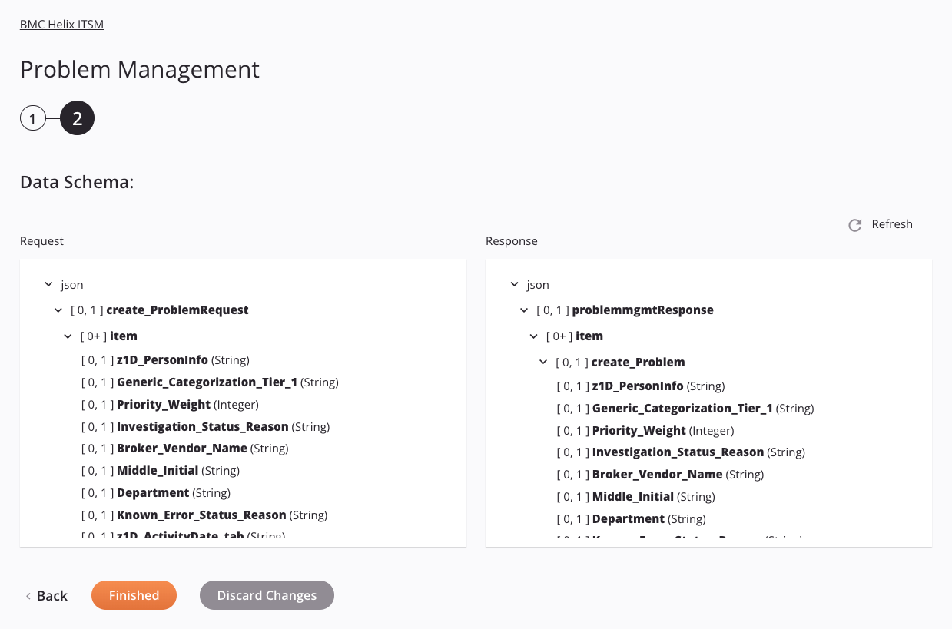952x629 pixels.
Task: Collapse the Response item node chevron
Action: point(534,336)
